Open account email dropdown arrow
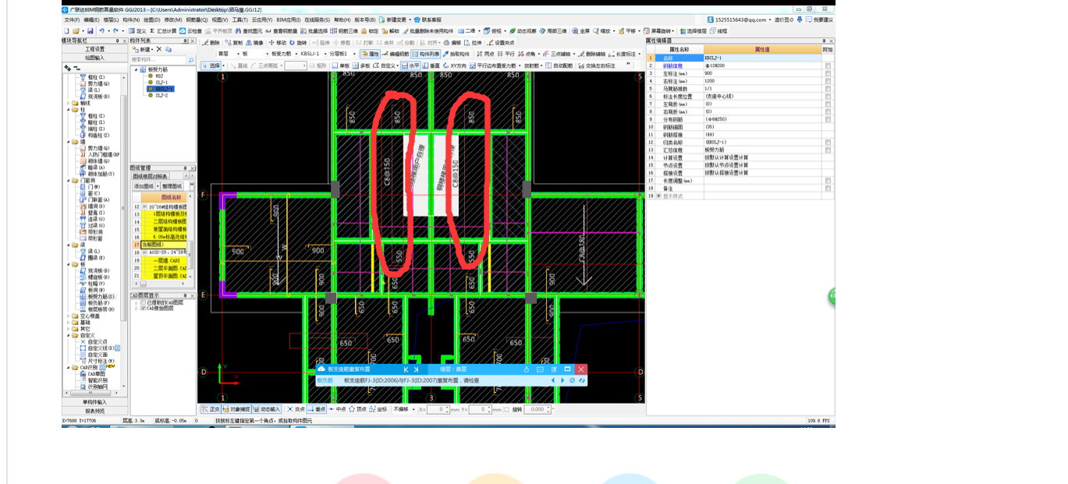1068x484 pixels. (770, 19)
